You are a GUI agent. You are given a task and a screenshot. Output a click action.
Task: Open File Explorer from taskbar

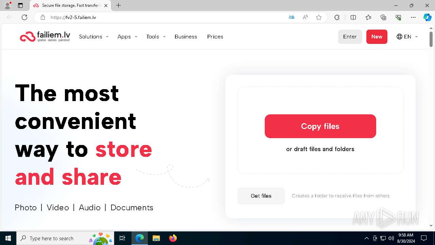click(x=156, y=238)
